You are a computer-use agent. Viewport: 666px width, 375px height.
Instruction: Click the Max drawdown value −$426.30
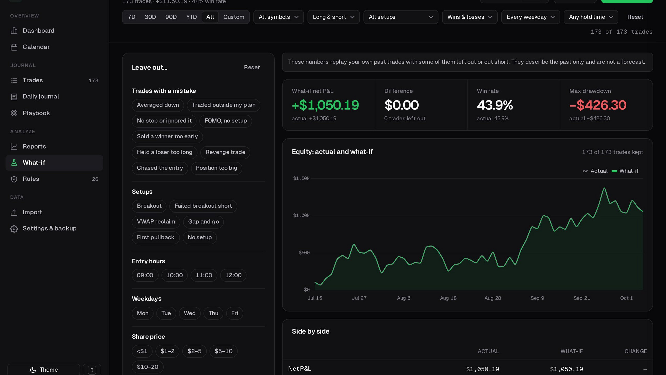click(x=598, y=105)
